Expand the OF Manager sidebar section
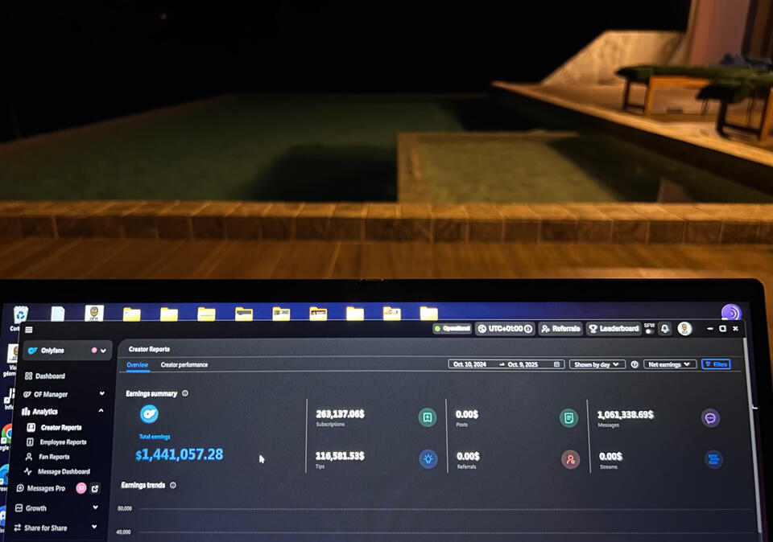The height and width of the screenshot is (542, 773). pos(101,394)
